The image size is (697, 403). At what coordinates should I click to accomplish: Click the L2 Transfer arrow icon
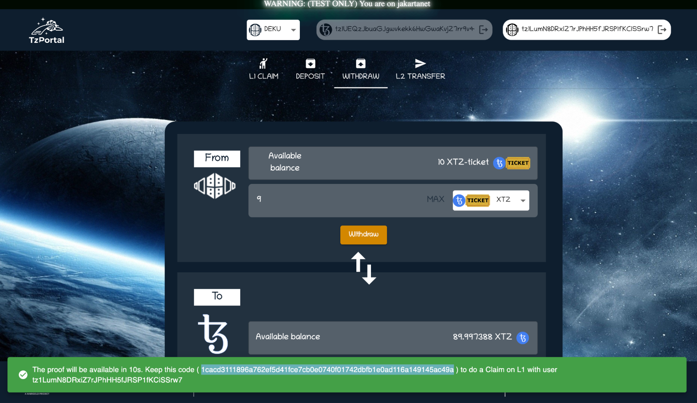420,63
